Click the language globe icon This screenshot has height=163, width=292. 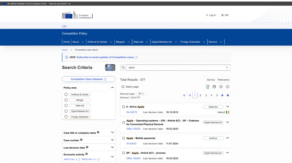[x=222, y=15]
